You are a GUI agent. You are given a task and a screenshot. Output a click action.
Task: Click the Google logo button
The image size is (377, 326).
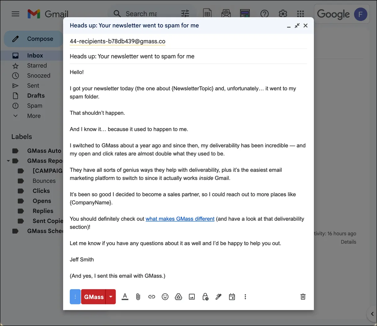tap(333, 14)
